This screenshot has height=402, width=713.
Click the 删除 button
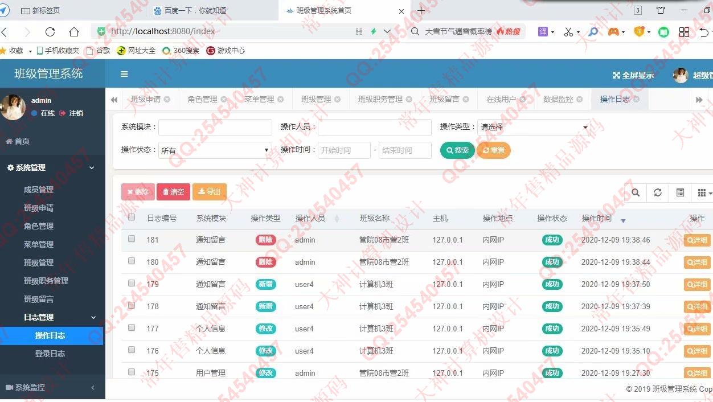(x=138, y=192)
